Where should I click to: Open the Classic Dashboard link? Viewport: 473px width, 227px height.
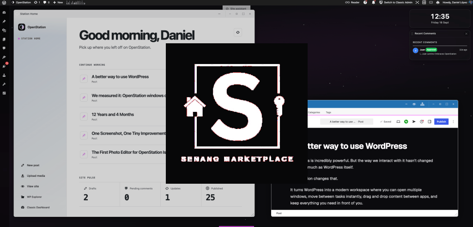(35, 208)
